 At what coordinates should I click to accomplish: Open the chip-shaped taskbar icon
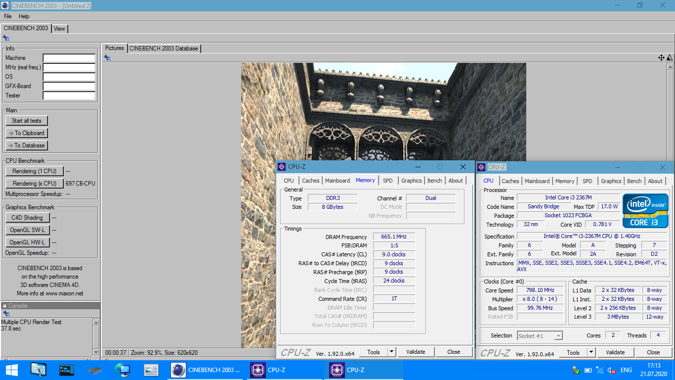click(94, 370)
